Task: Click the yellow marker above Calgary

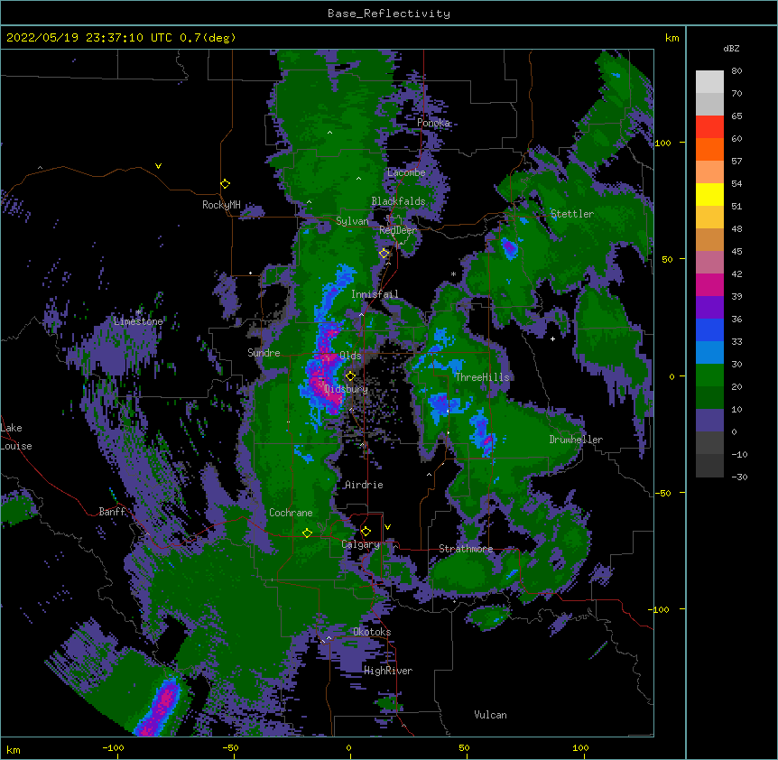Action: pyautogui.click(x=366, y=532)
